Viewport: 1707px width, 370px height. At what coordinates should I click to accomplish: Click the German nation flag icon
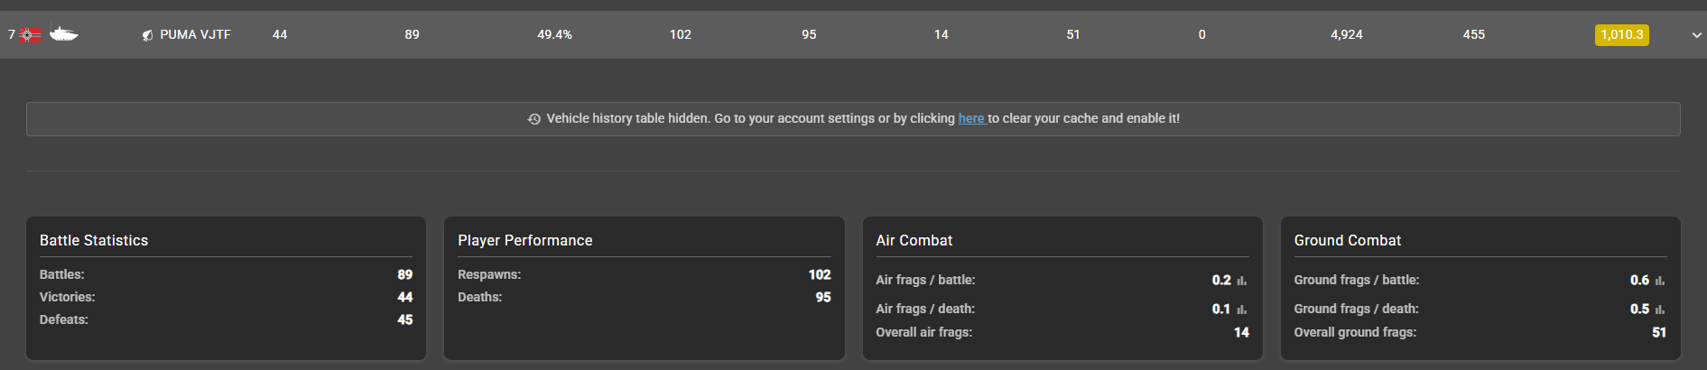click(x=31, y=35)
